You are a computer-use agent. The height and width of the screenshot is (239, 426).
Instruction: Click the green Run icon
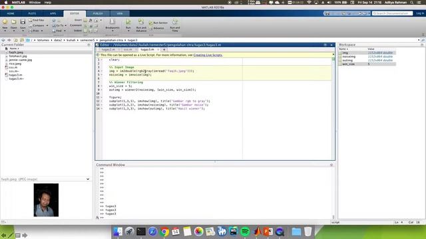pyautogui.click(x=128, y=22)
